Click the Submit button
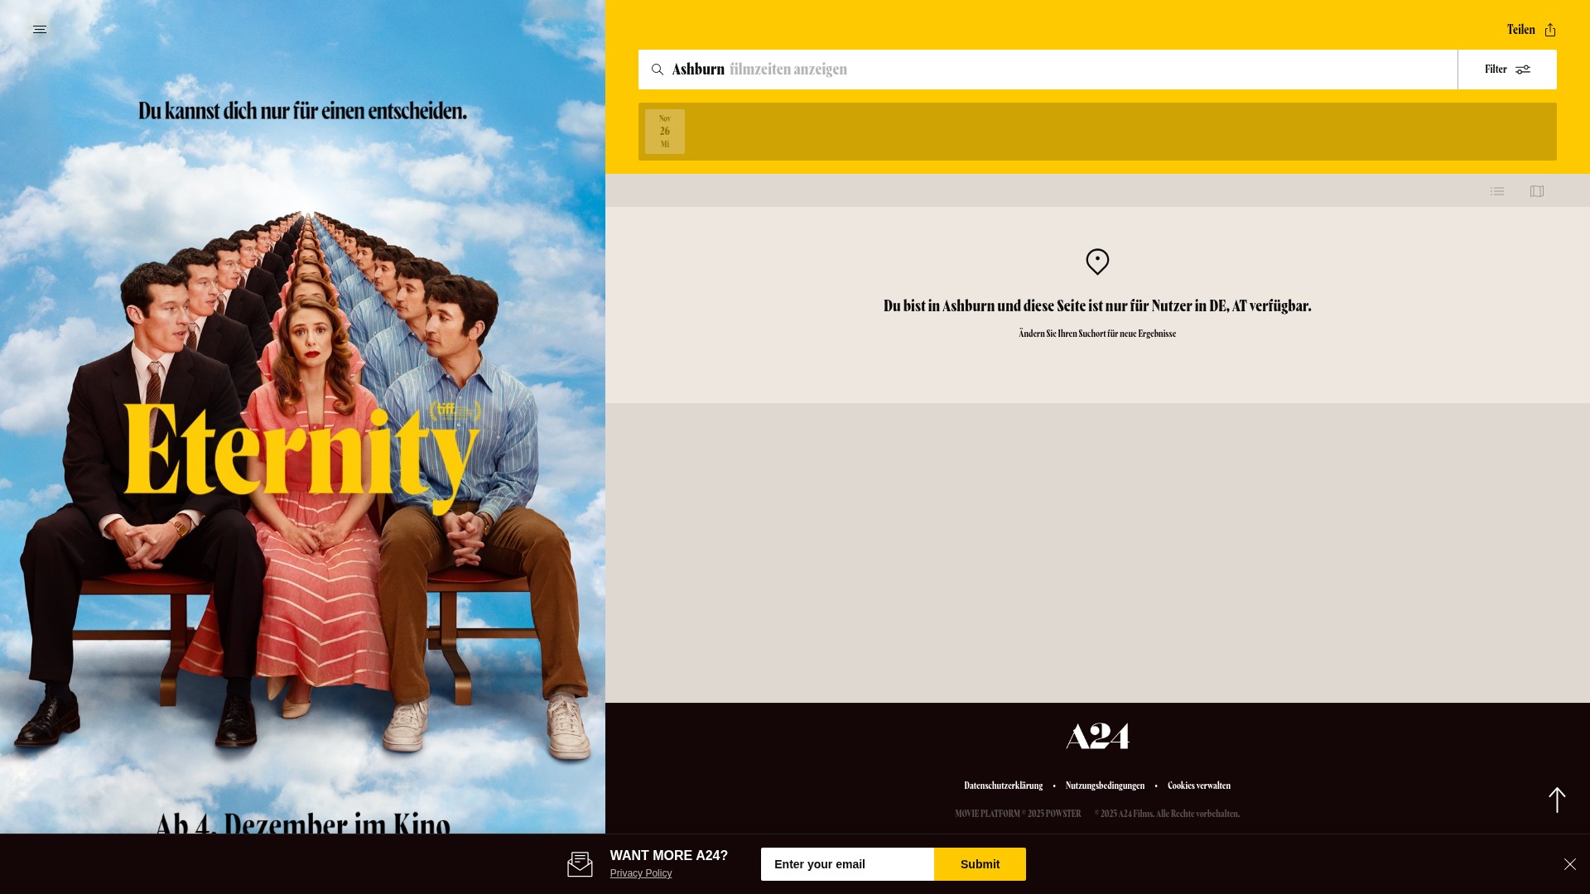Screen dimensions: 1590x894 [980, 864]
